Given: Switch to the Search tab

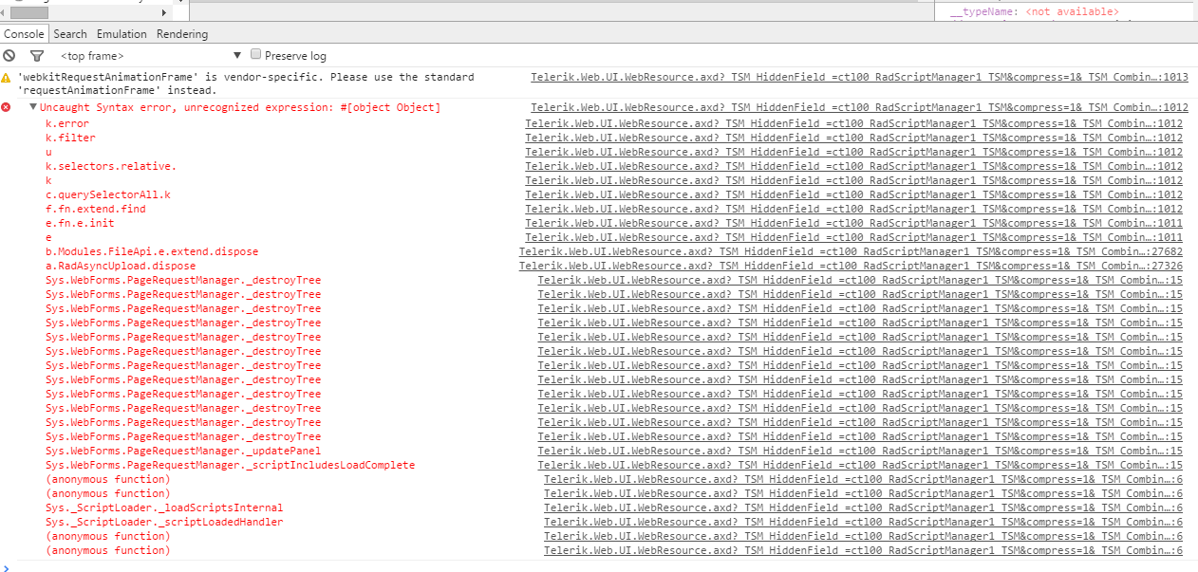Looking at the screenshot, I should coord(70,34).
